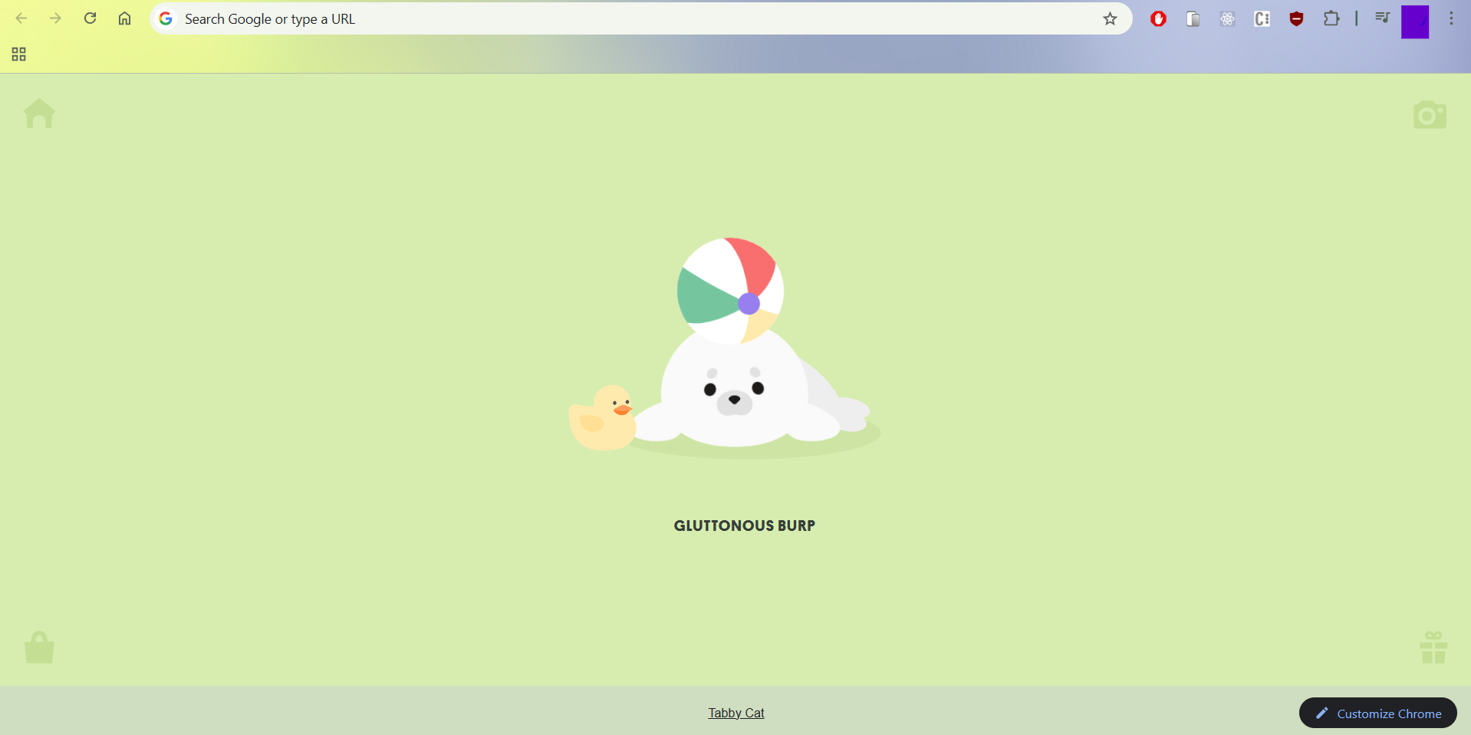The height and width of the screenshot is (735, 1471).
Task: Reload the current page
Action: pos(90,18)
